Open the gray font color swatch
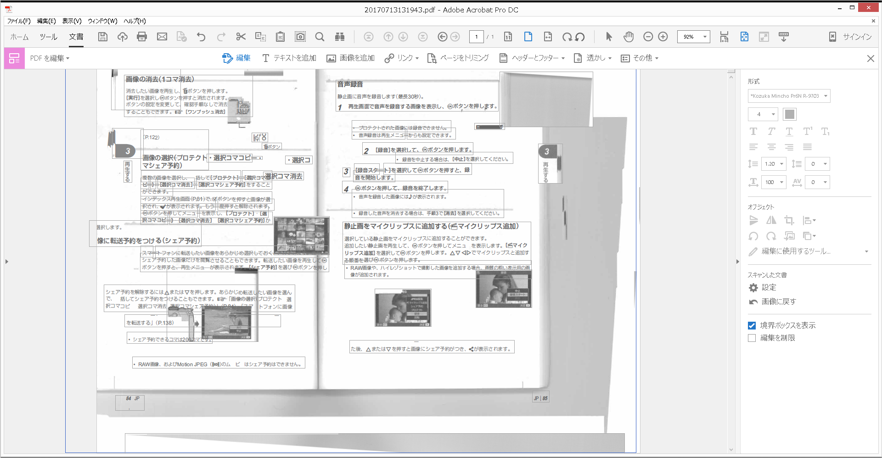The height and width of the screenshot is (458, 882). 790,114
